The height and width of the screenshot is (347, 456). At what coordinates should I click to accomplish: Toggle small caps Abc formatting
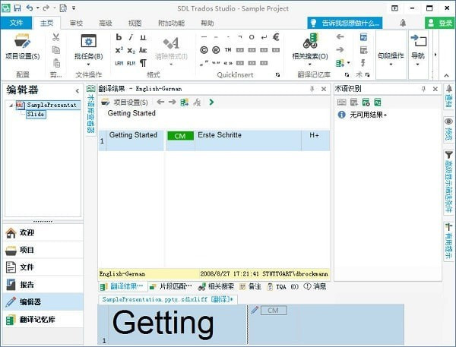click(143, 50)
